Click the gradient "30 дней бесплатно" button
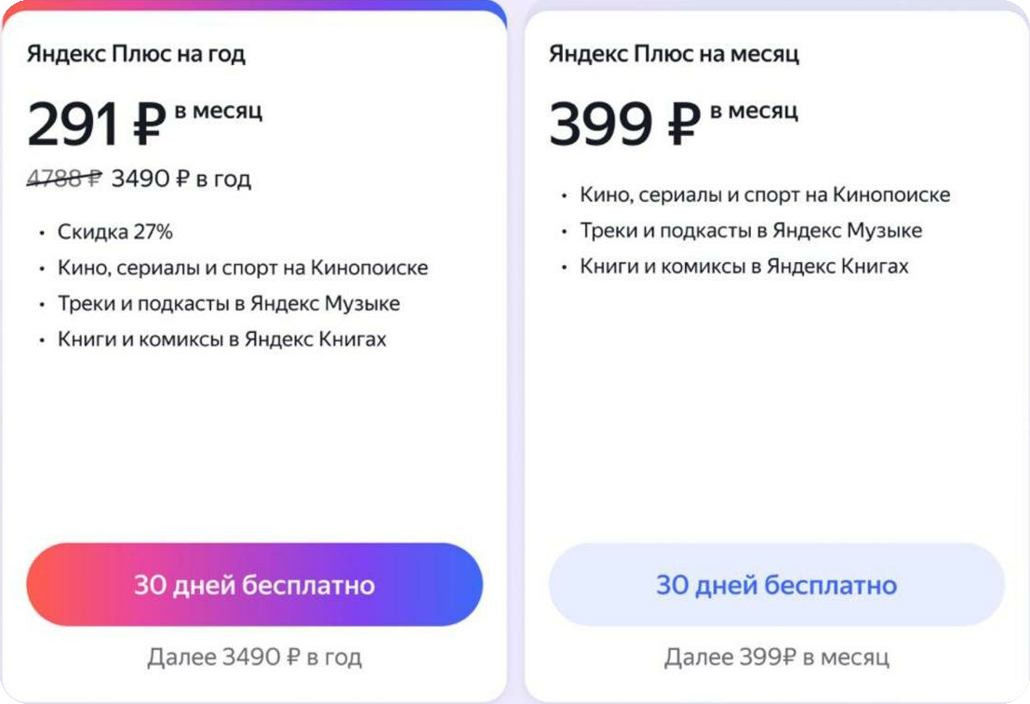 coord(254,585)
